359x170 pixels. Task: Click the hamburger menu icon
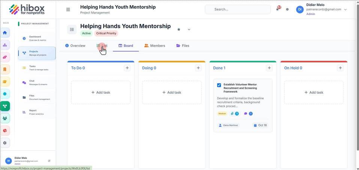click(x=68, y=10)
